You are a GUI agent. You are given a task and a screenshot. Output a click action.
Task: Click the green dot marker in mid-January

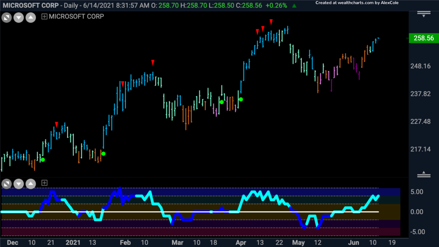(x=104, y=154)
